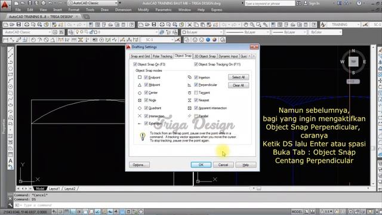Viewport: 382px width, 215px height.
Task: Select the Arc draw tool
Action: pos(11,81)
